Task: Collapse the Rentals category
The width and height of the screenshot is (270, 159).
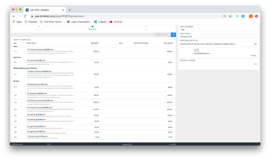Action: pos(16,81)
